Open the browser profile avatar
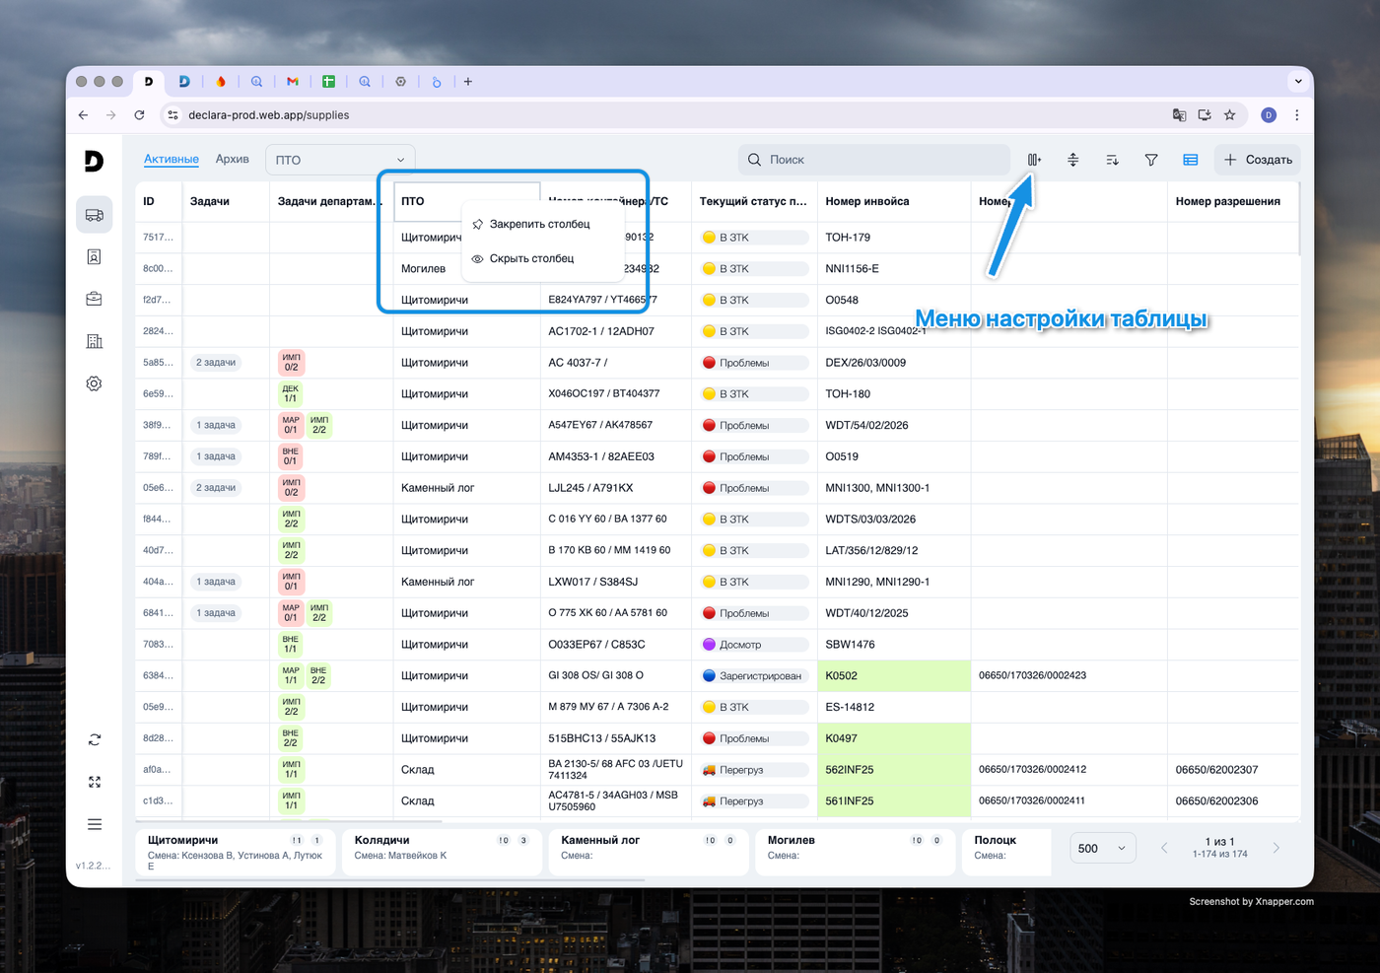The width and height of the screenshot is (1380, 973). [1269, 115]
